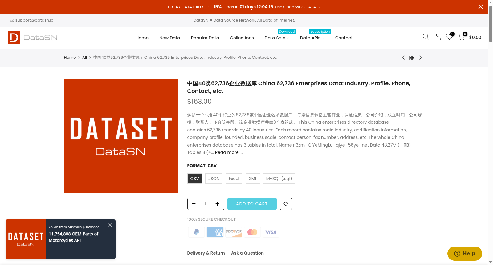This screenshot has width=493, height=265.
Task: Open the Collections menu item
Action: (x=242, y=38)
